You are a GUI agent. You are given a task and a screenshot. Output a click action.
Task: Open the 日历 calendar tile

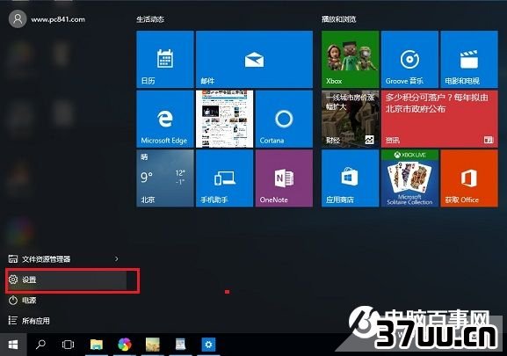click(x=165, y=59)
